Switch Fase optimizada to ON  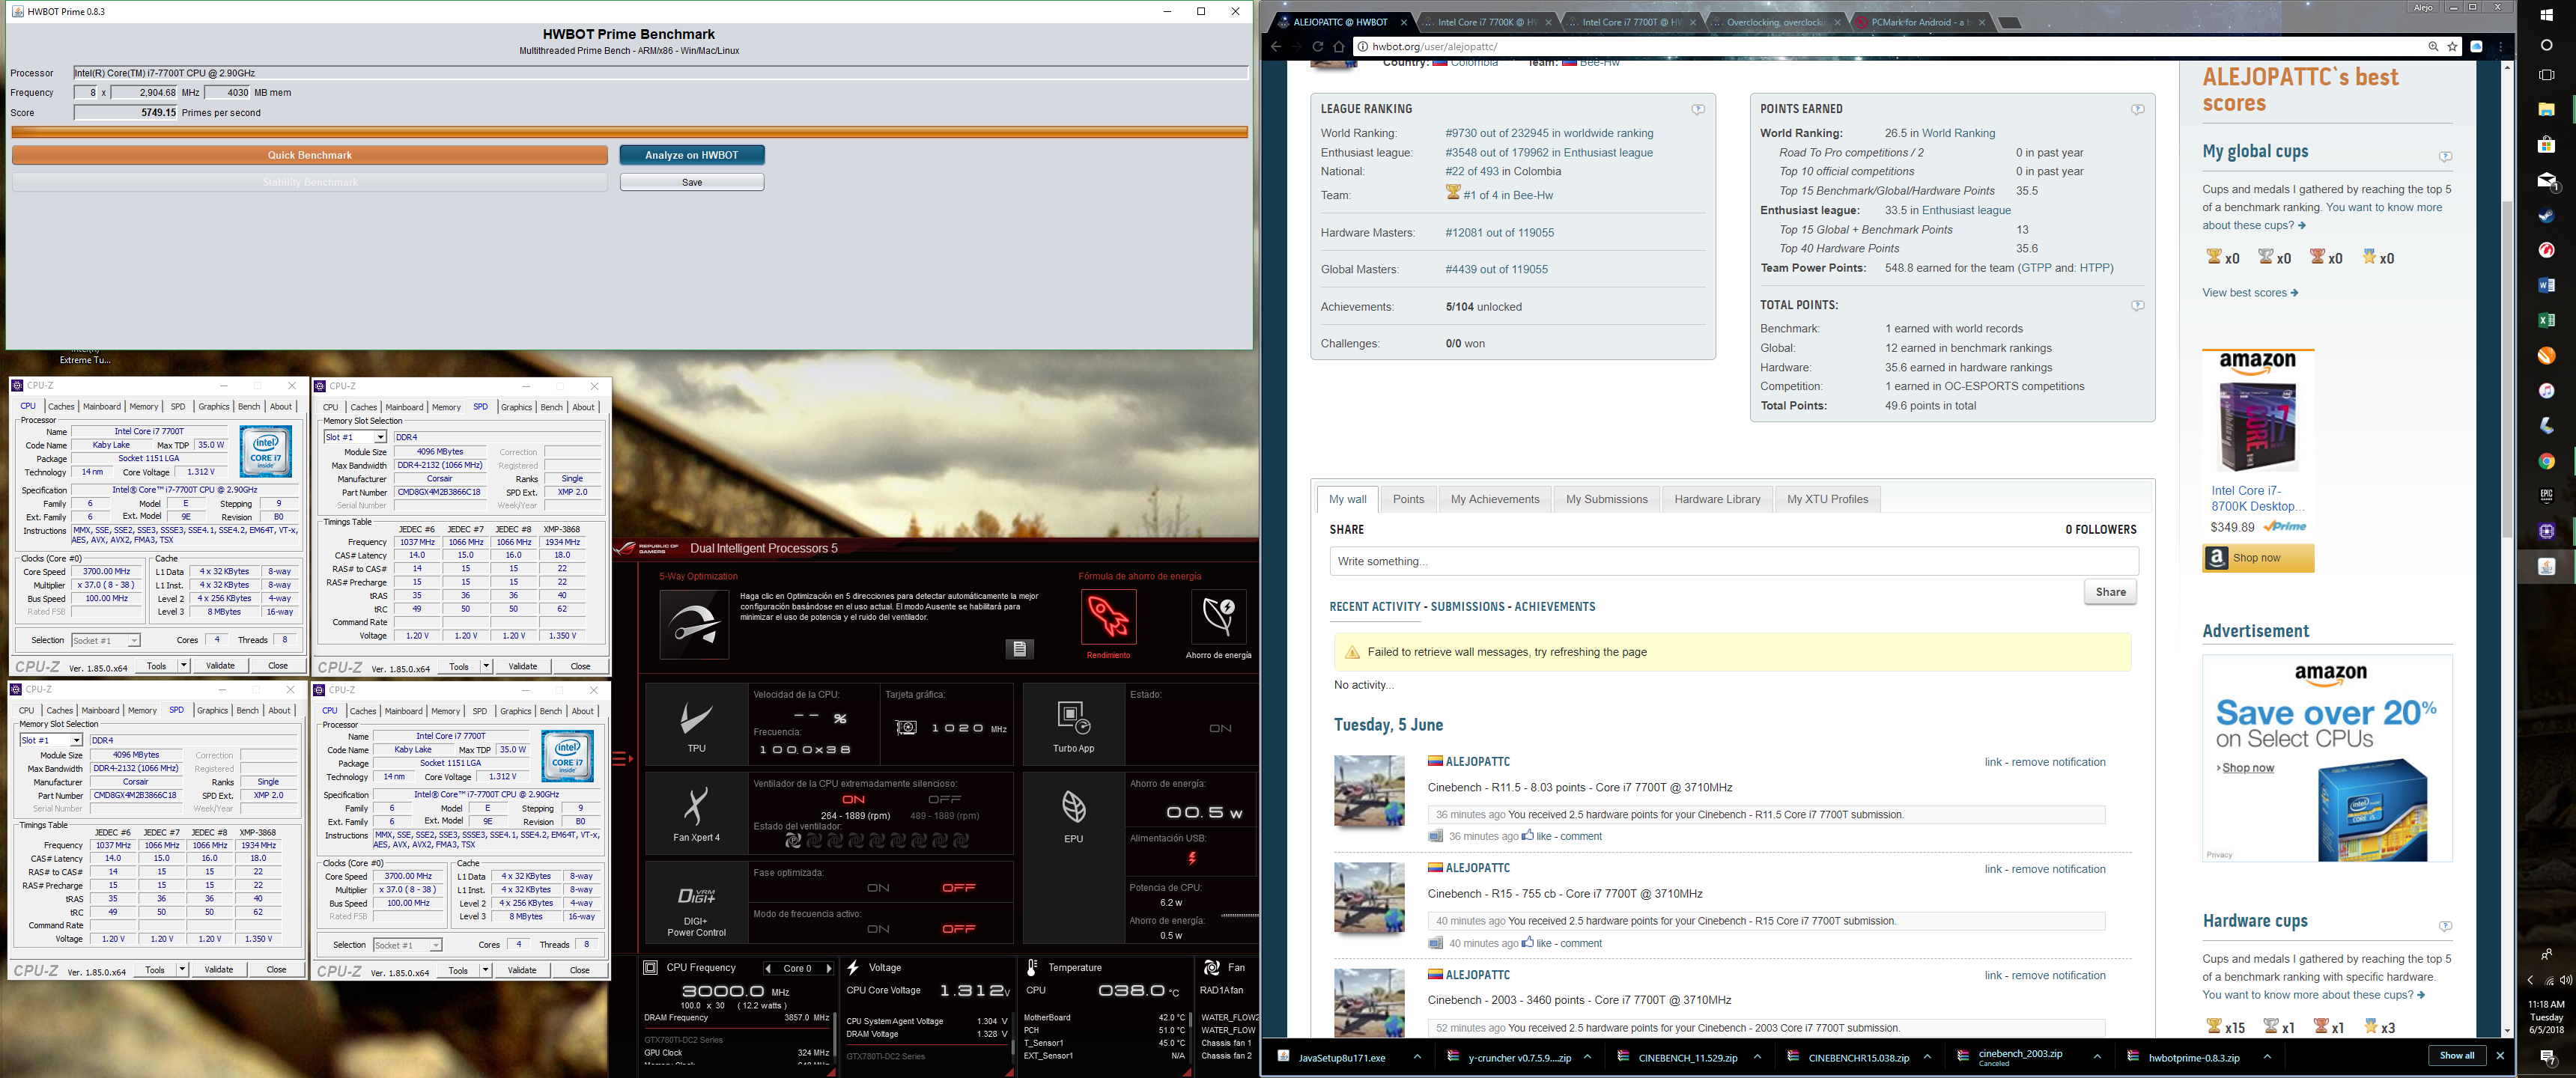878,887
